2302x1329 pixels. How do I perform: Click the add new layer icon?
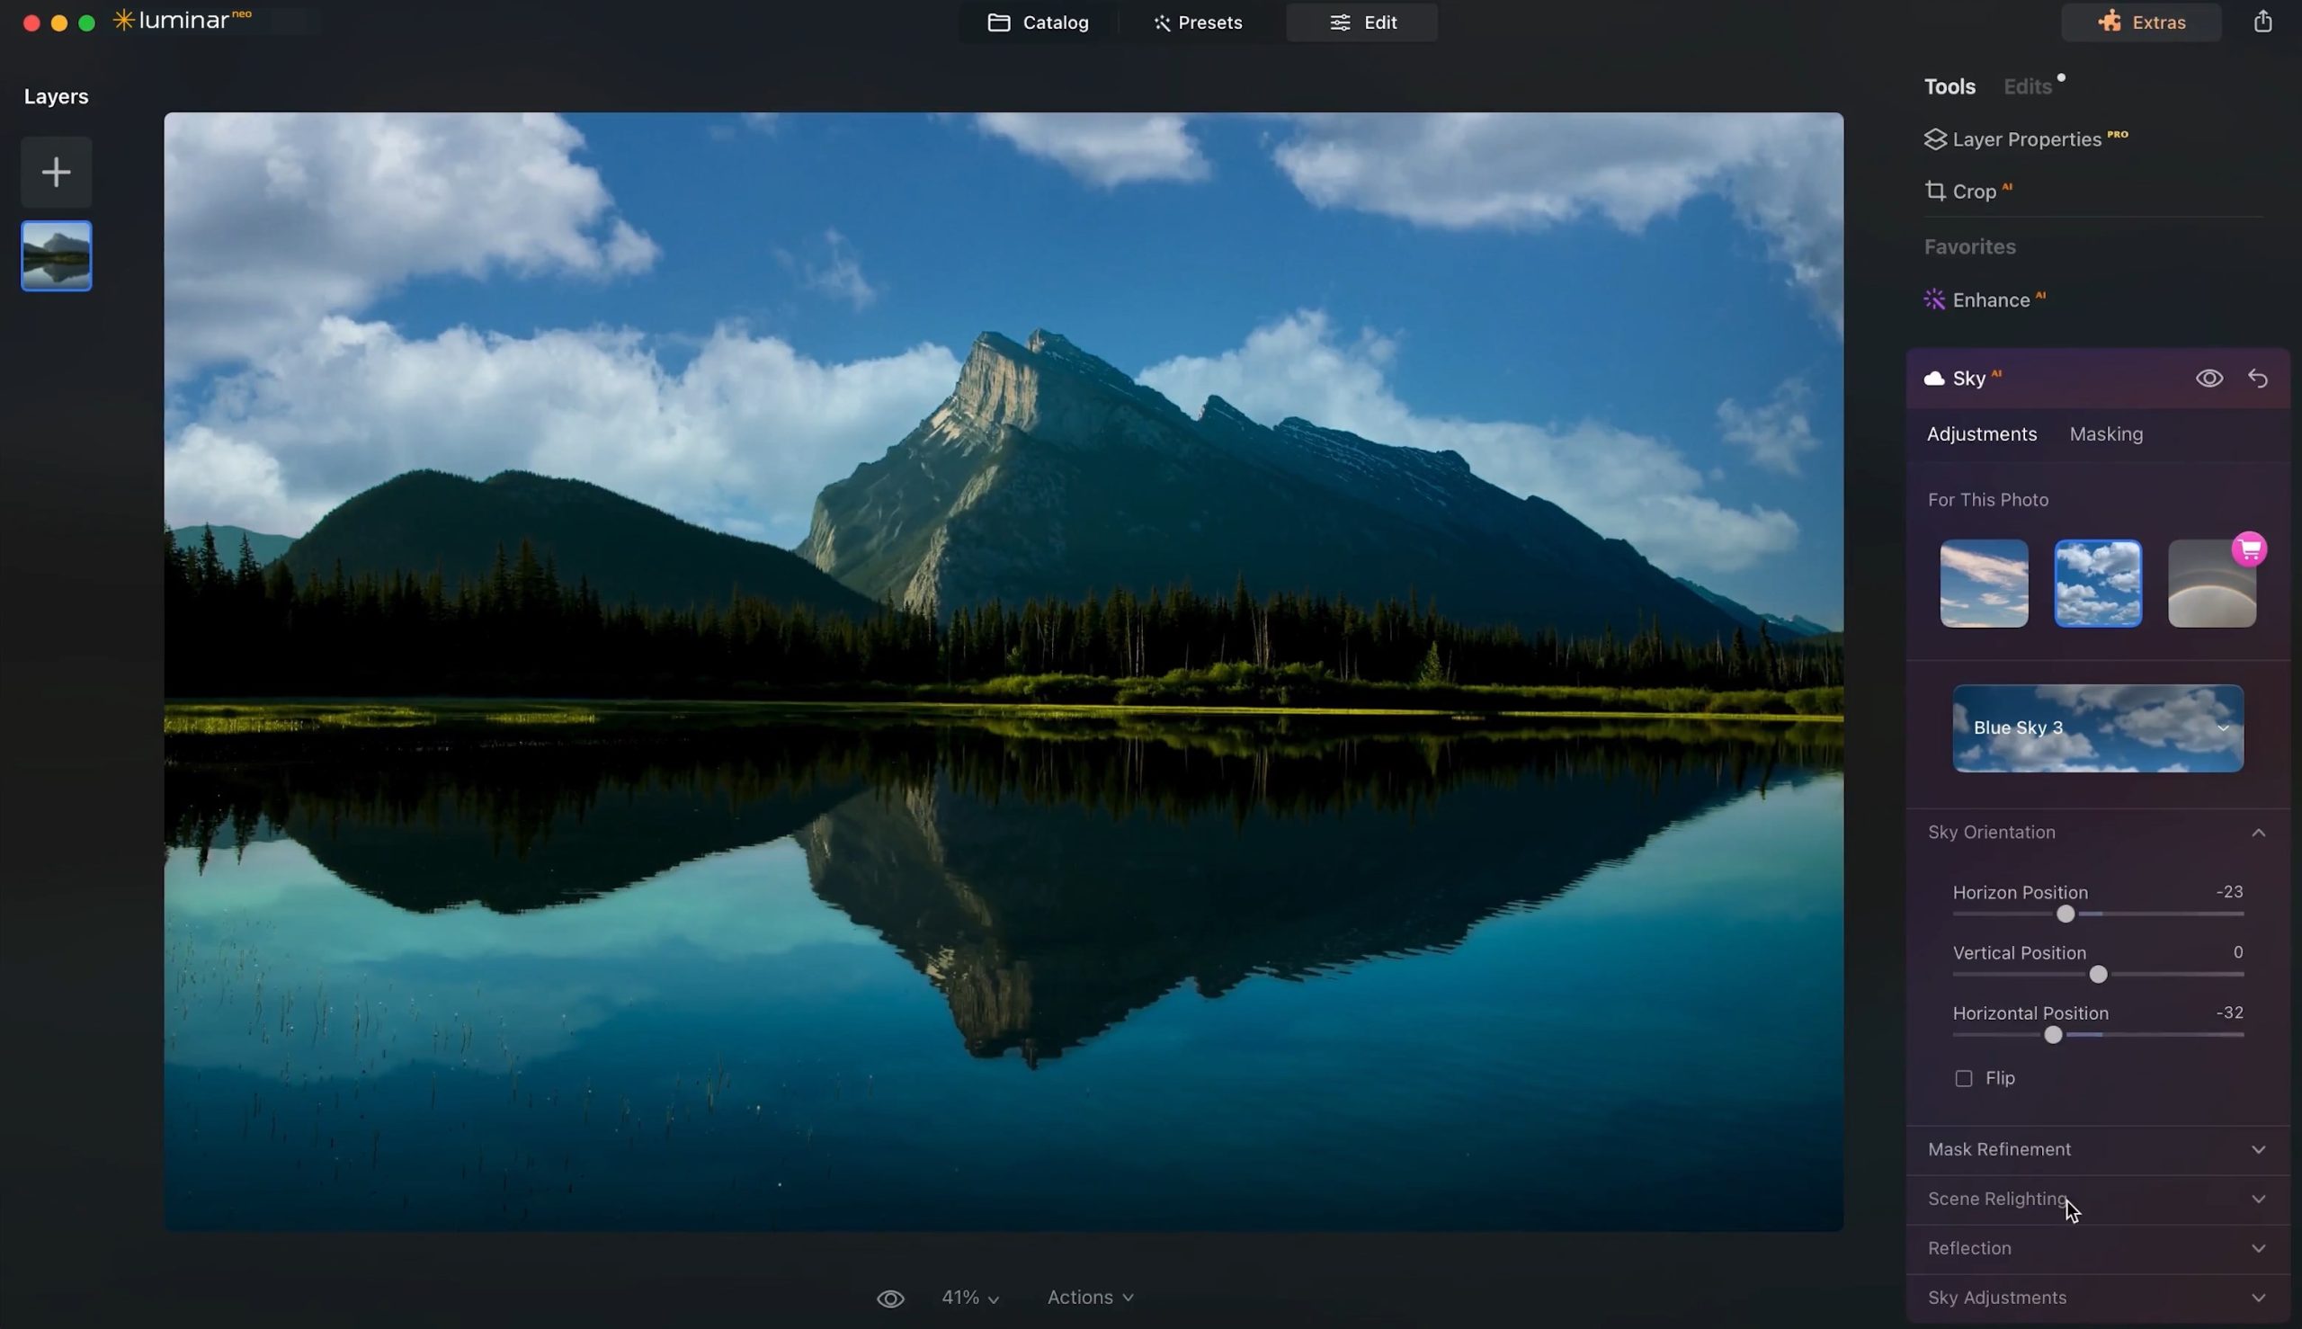coord(56,171)
